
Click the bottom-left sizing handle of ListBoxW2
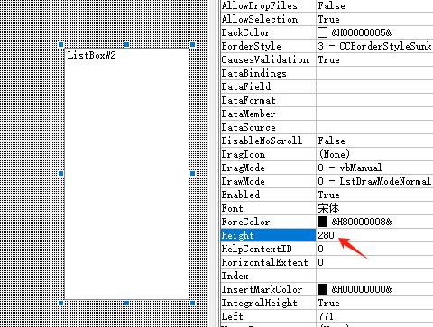pyautogui.click(x=61, y=303)
